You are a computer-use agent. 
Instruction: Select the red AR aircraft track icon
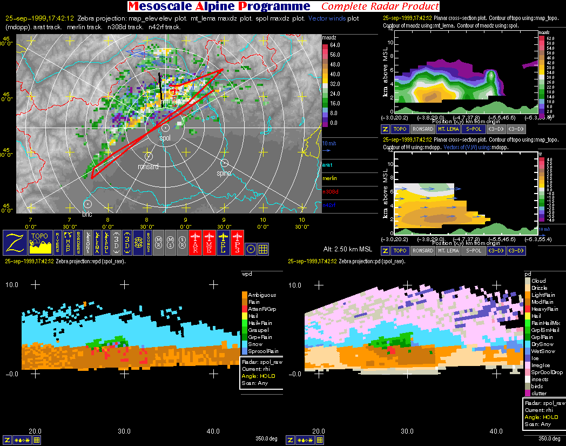(x=196, y=243)
